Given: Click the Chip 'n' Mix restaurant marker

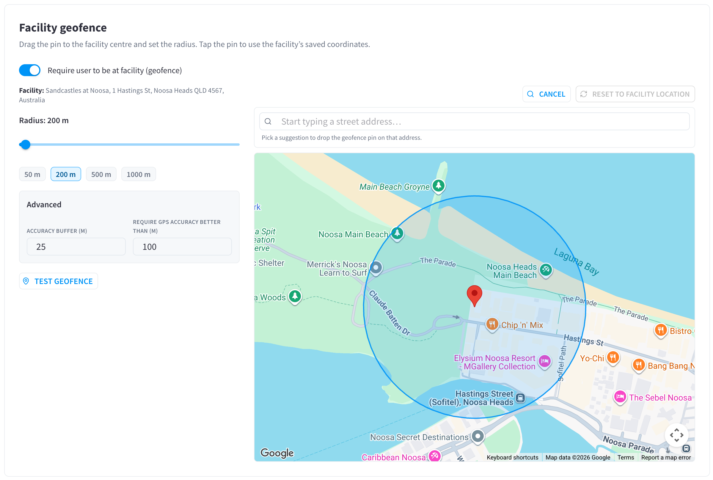Looking at the screenshot, I should coord(492,324).
